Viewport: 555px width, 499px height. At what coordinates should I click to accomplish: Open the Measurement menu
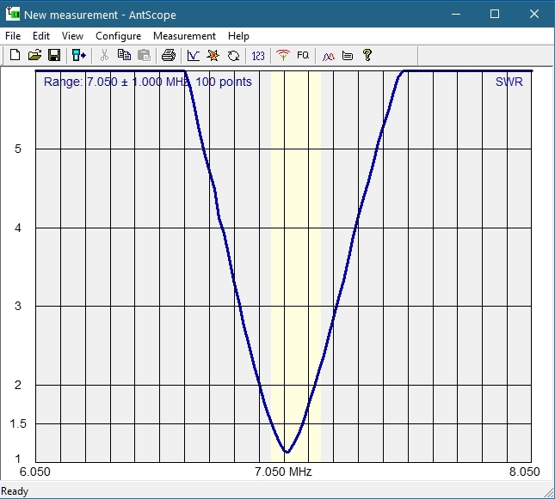184,36
